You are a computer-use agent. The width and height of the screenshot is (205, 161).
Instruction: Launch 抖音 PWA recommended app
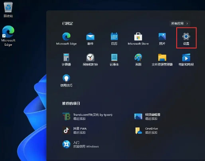point(75,130)
